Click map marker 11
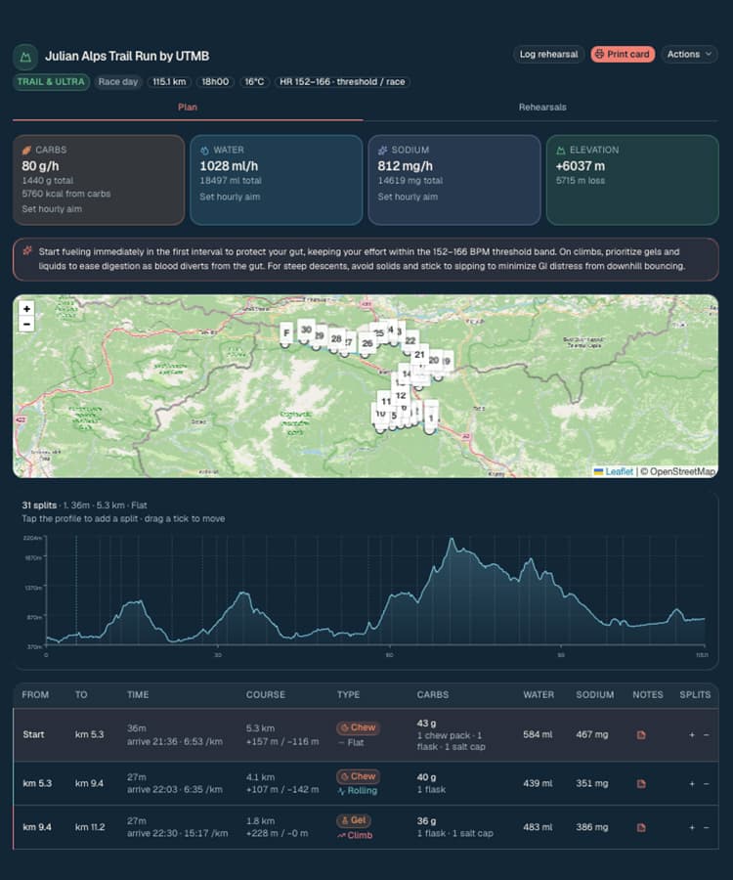 [386, 401]
